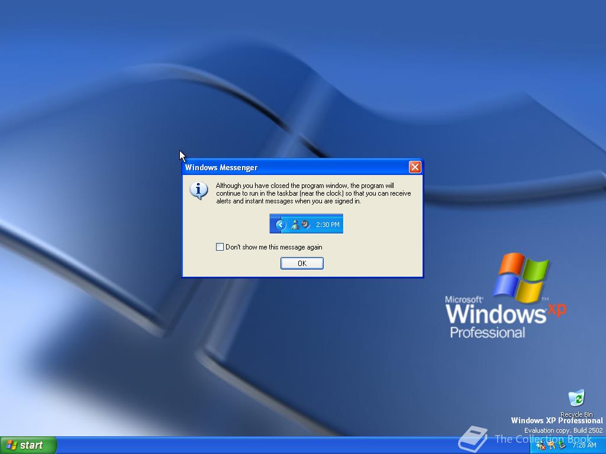Image resolution: width=606 pixels, height=454 pixels.
Task: Click the blue information icon in the dialog
Action: pos(199,190)
